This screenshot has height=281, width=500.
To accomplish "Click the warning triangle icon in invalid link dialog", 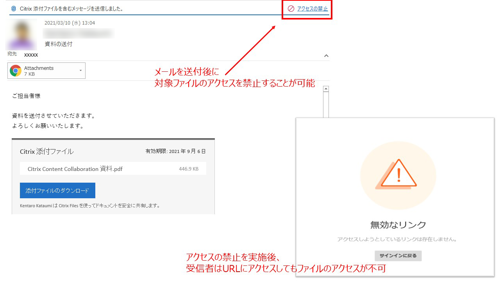I will tap(396, 174).
